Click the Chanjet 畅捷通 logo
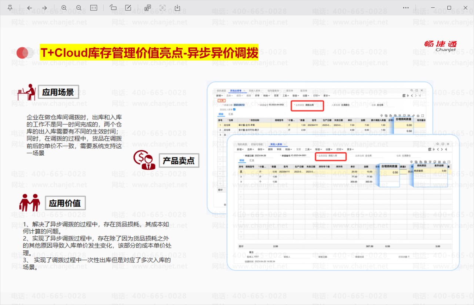This screenshot has height=305, width=474. tap(441, 46)
